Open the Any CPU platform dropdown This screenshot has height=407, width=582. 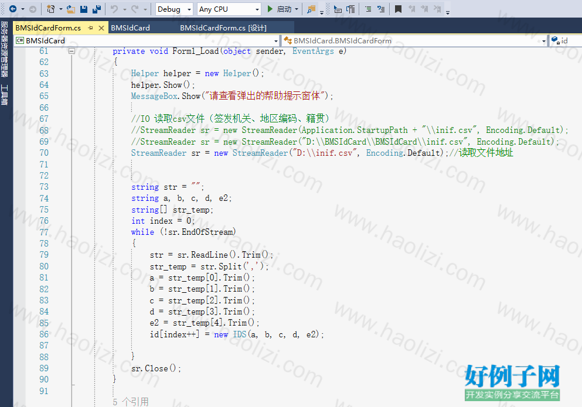tap(229, 9)
